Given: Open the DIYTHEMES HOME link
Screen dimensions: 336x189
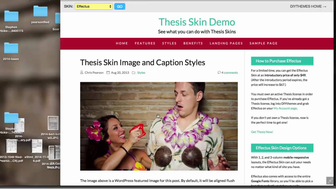Looking at the screenshot, I should [x=308, y=6].
